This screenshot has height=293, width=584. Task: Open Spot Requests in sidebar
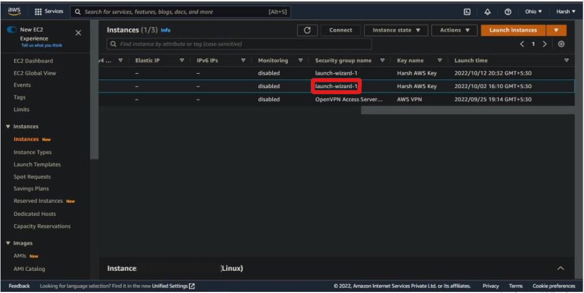(x=32, y=177)
